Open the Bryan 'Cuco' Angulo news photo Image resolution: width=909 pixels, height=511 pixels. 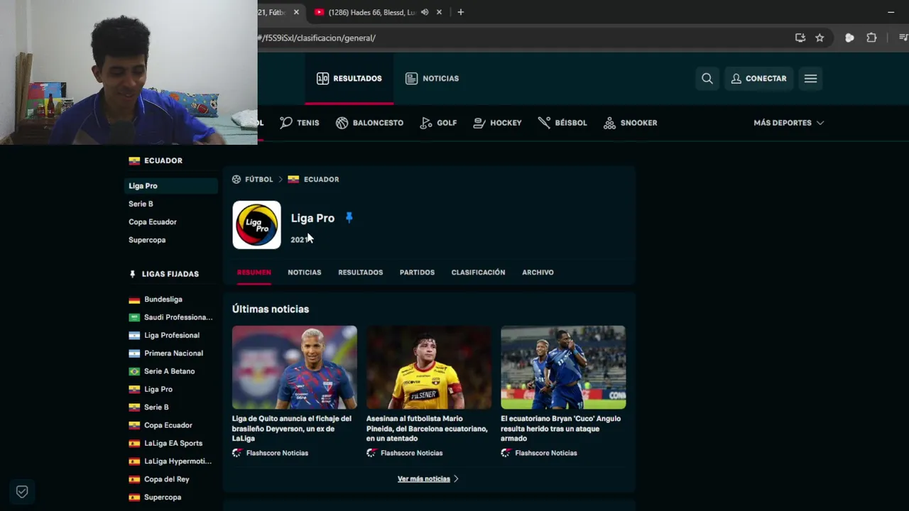(563, 368)
